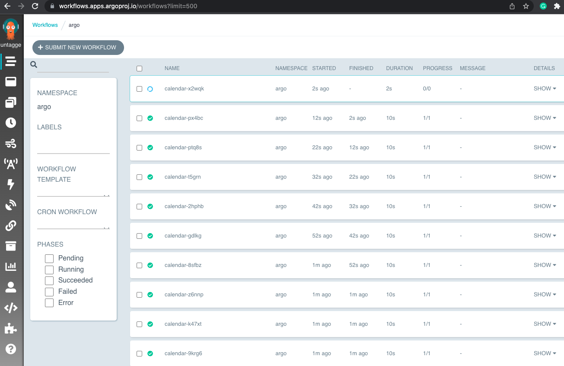Screen dimensions: 564x366
Task: Open the Workflows sidebar icon
Action: point(11,62)
